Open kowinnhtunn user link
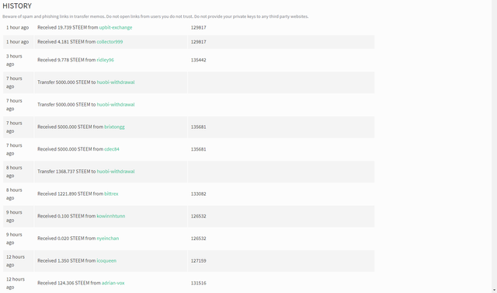The height and width of the screenshot is (293, 497). (111, 216)
